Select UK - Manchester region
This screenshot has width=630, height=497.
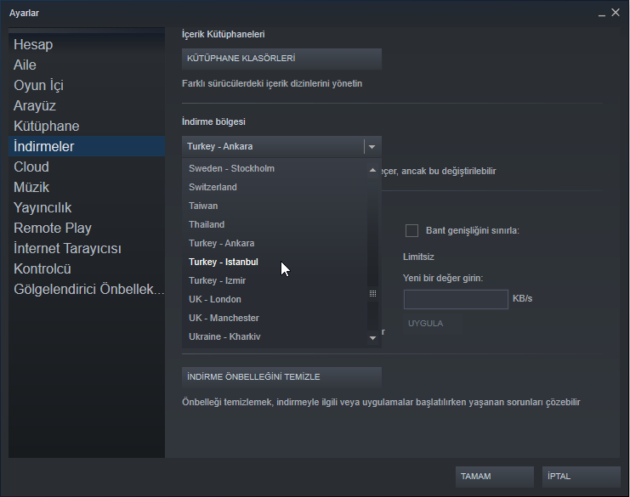tap(275, 318)
